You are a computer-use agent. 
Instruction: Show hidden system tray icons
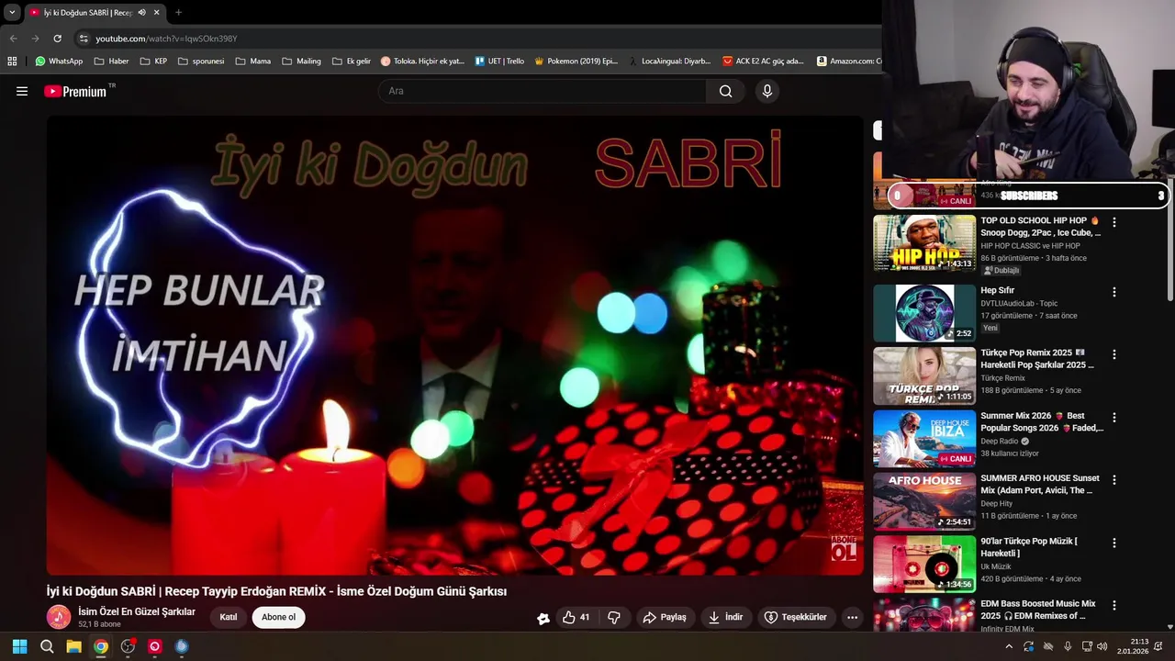(1009, 646)
